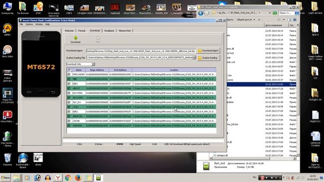Uncheck the SEC_RO partition checkbox

point(69,102)
